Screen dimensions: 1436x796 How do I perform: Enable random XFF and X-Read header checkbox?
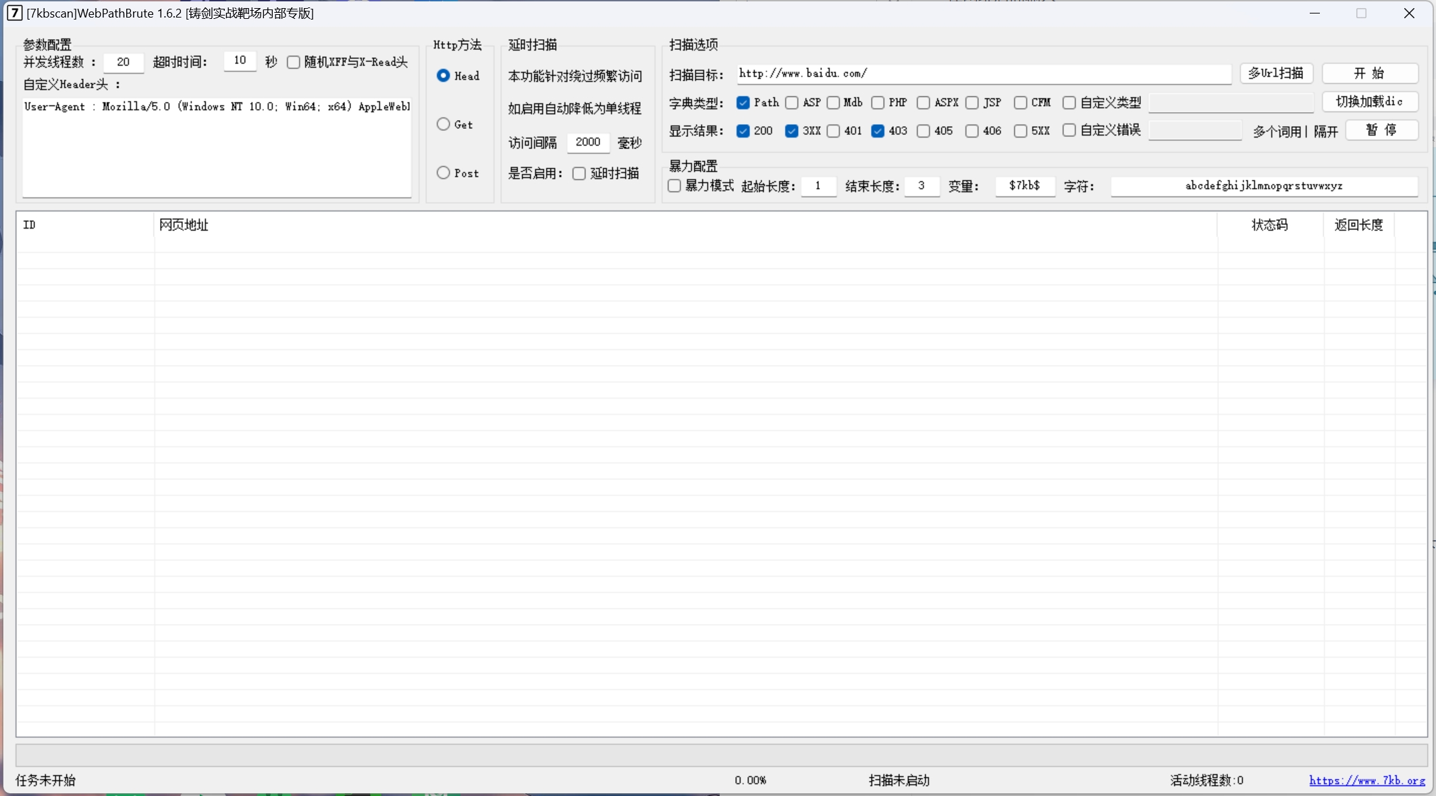point(293,62)
